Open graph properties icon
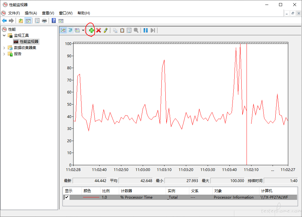This screenshot has height=217, width=302. pos(129,30)
